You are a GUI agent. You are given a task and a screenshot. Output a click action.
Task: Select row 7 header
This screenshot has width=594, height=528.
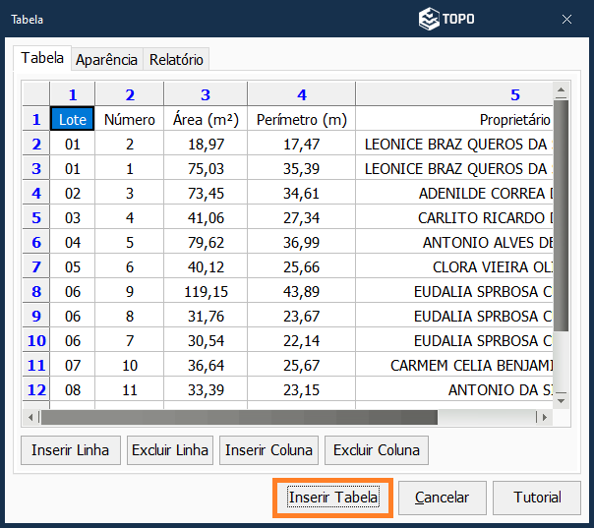click(x=36, y=266)
